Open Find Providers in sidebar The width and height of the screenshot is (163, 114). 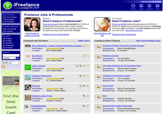click(x=8, y=19)
